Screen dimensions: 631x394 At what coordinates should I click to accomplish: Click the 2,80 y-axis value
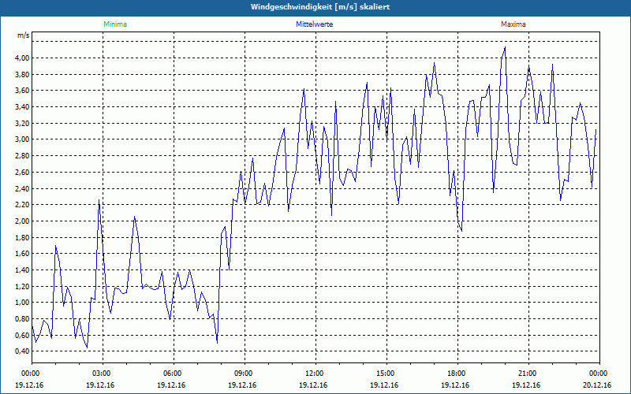23,156
